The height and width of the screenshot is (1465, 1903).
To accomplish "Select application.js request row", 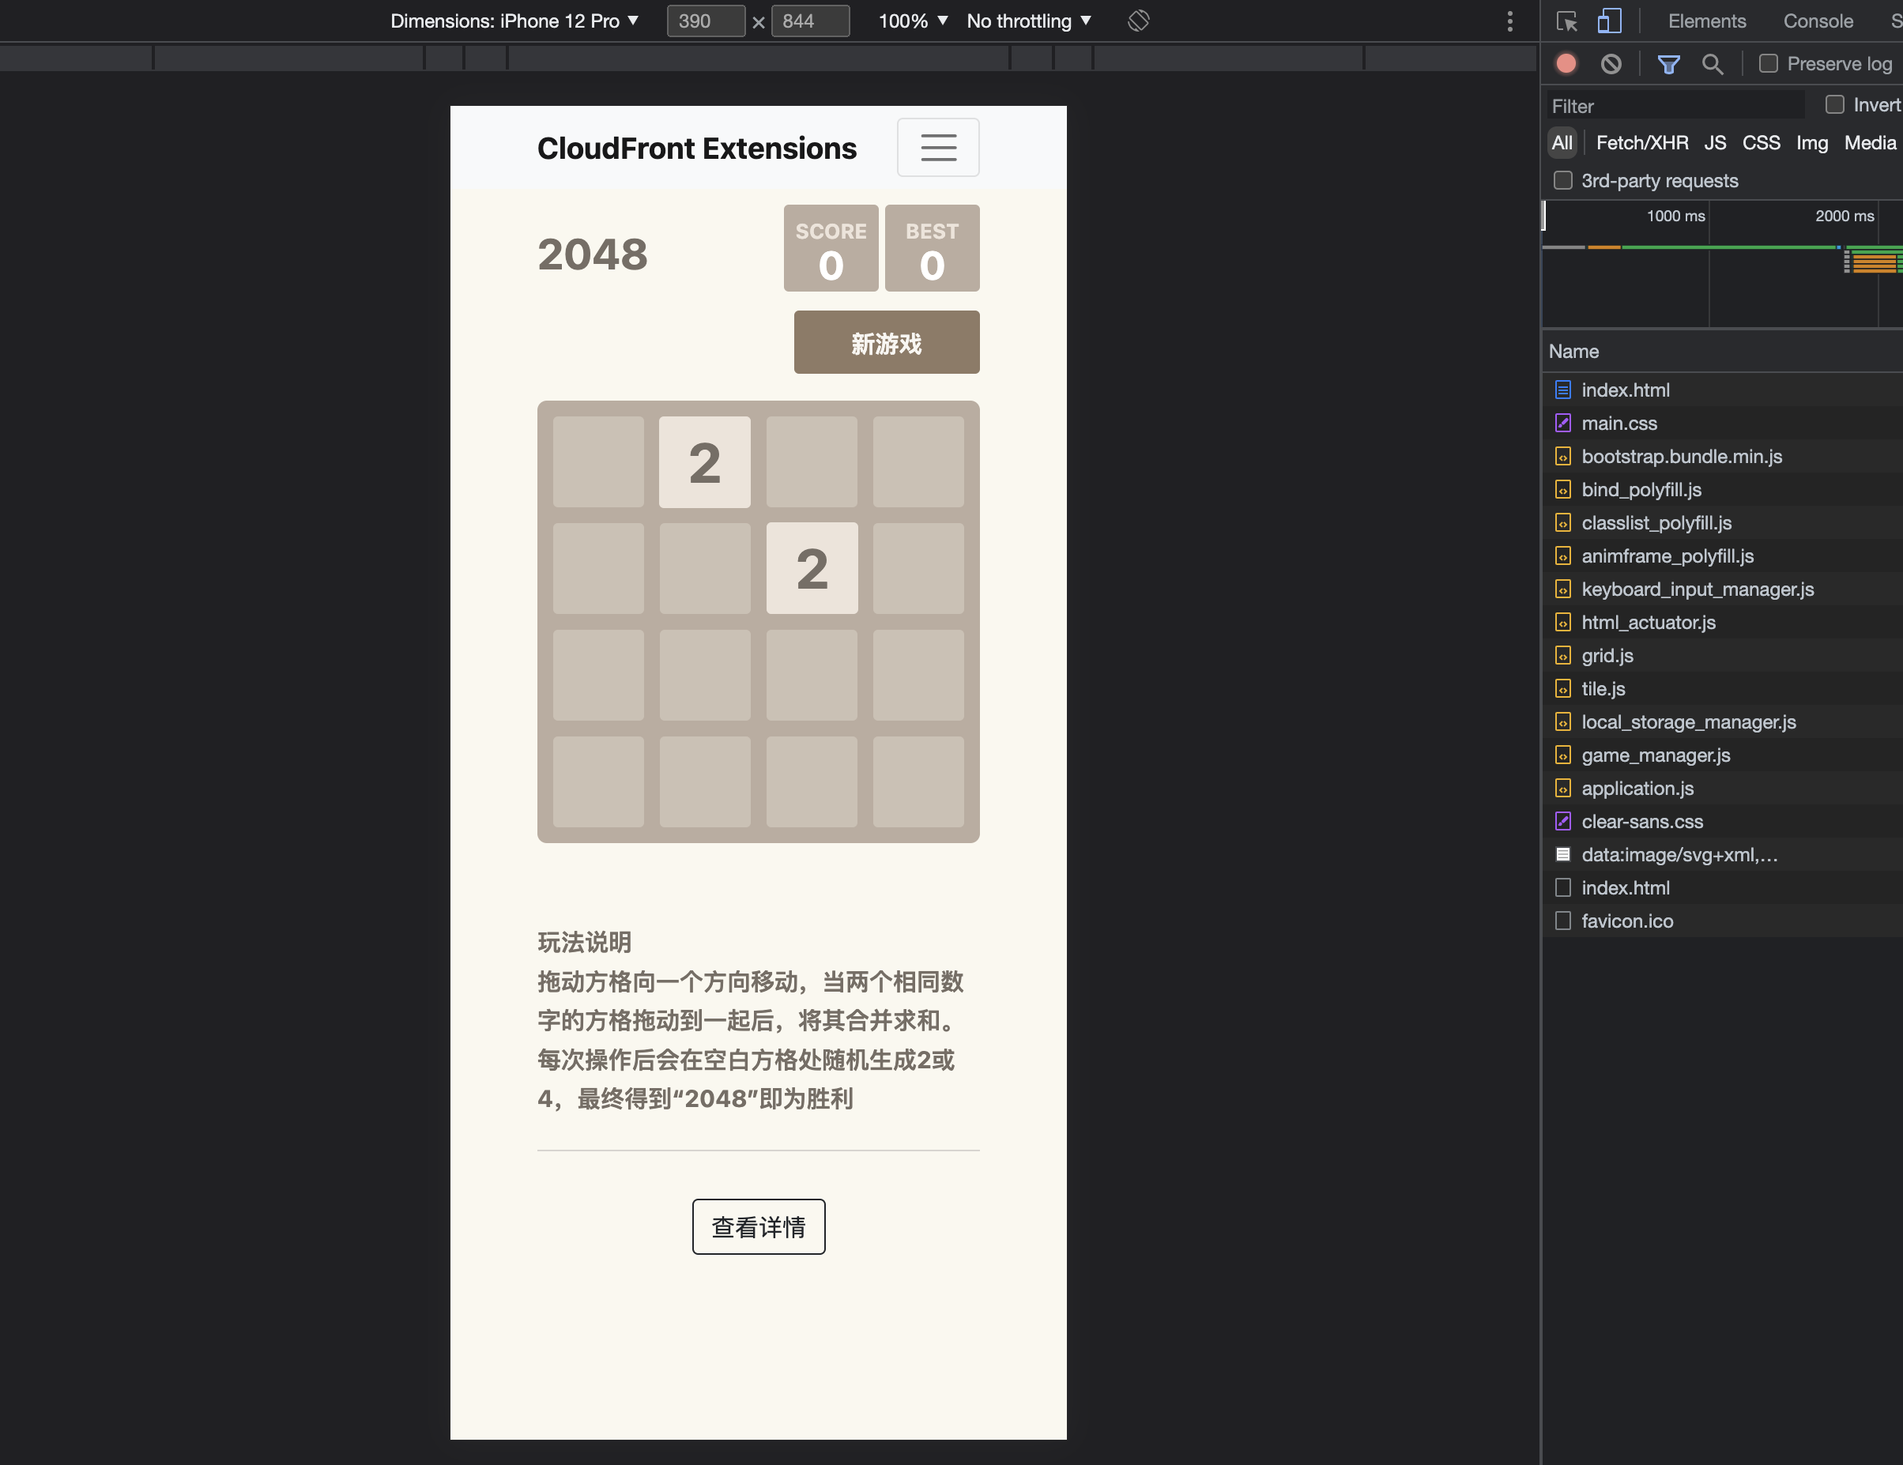I will [1722, 789].
